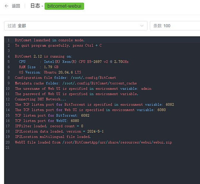Click the OS Version Ubuntu log line
This screenshot has height=184, width=200.
[x=50, y=72]
